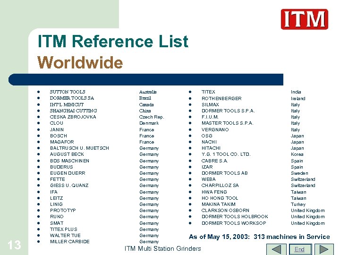Click 'LINIG' entry
This screenshot has width=340, height=255.
click(56, 204)
